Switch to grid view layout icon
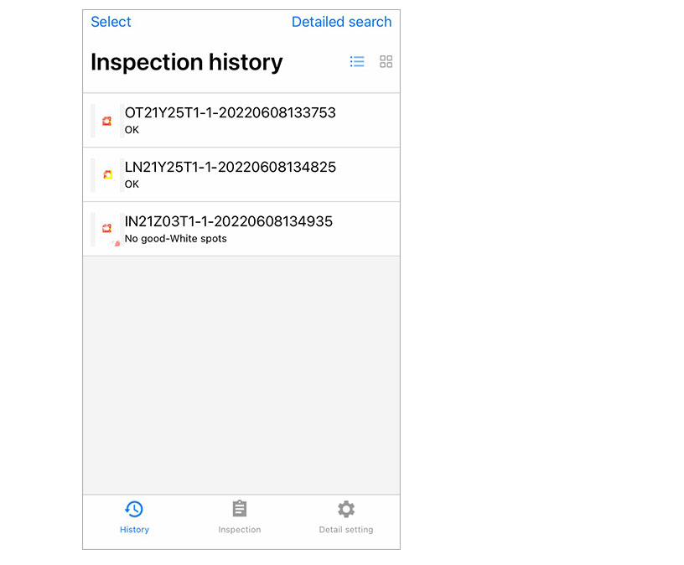Image resolution: width=684 pixels, height=565 pixels. (386, 62)
